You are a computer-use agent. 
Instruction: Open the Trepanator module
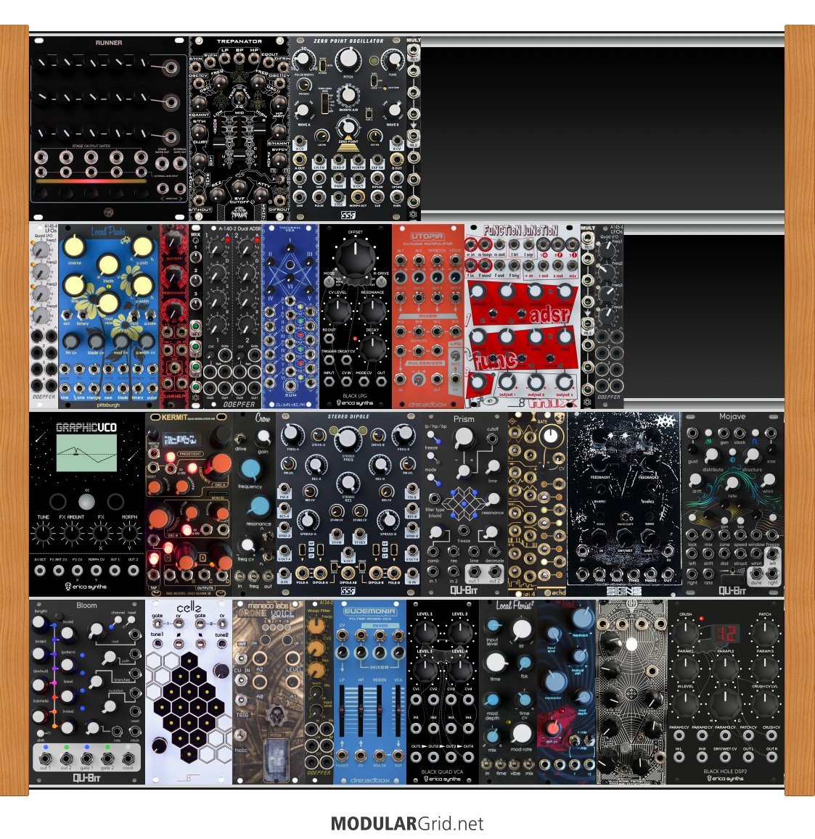(x=239, y=128)
